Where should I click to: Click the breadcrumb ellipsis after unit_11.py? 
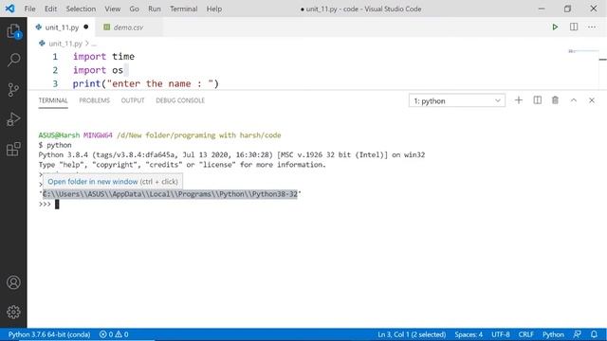click(x=94, y=44)
